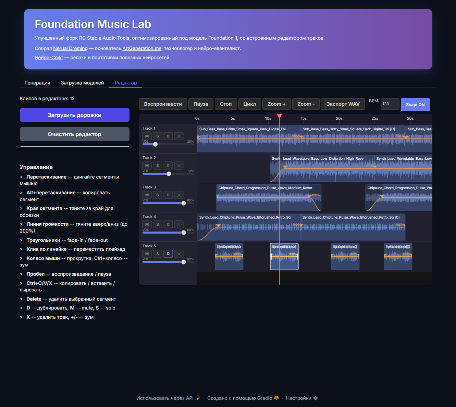Viewport: 456px width, 407px height.
Task: Click Track 5 volume slider handle
Action: tap(184, 262)
